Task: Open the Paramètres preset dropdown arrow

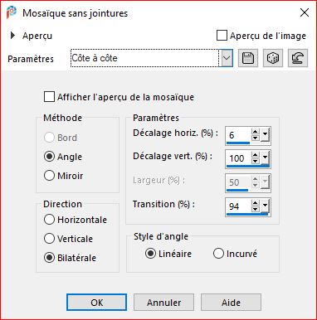Action: coord(227,58)
